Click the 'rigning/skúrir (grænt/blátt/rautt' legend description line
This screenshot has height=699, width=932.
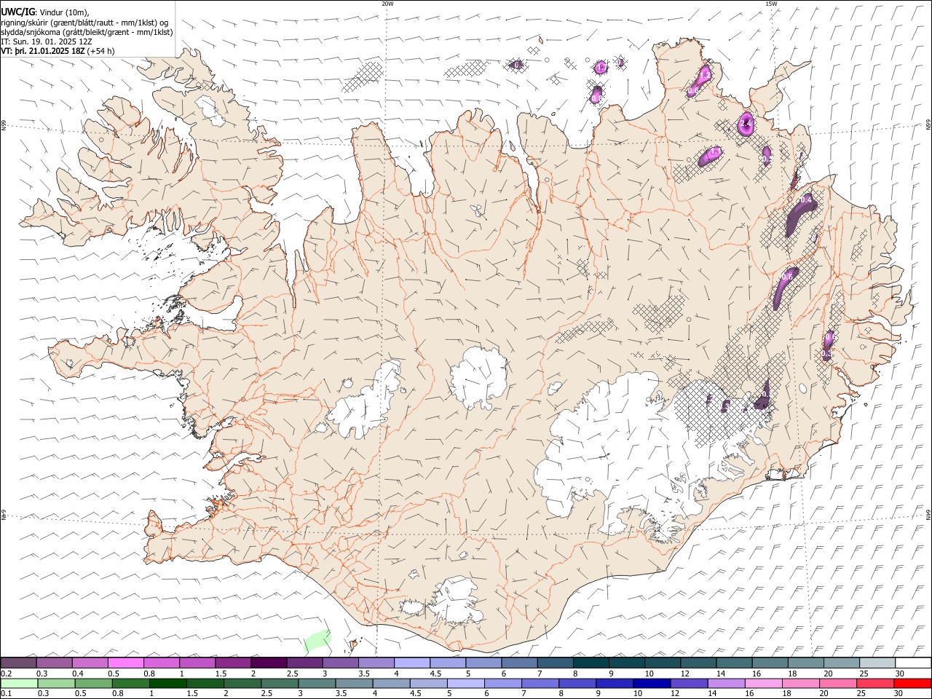pos(85,22)
